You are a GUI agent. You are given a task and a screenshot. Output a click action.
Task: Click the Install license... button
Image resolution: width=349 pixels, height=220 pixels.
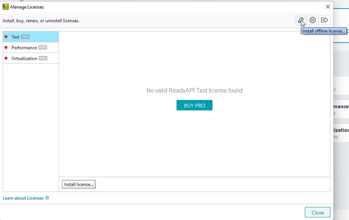pos(78,185)
